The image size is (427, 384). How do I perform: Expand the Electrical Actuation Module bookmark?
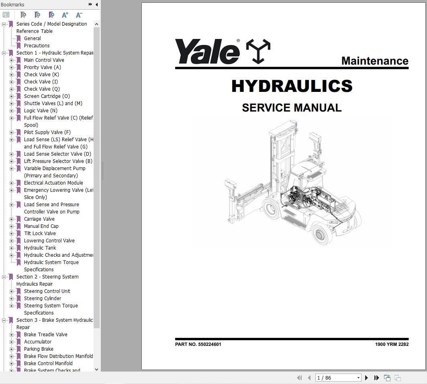coord(11,183)
